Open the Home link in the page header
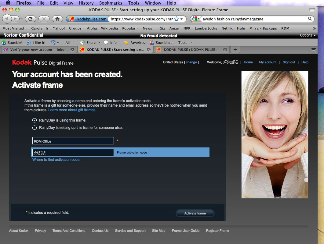Screen dimensions: 324x244 [x=248, y=62]
